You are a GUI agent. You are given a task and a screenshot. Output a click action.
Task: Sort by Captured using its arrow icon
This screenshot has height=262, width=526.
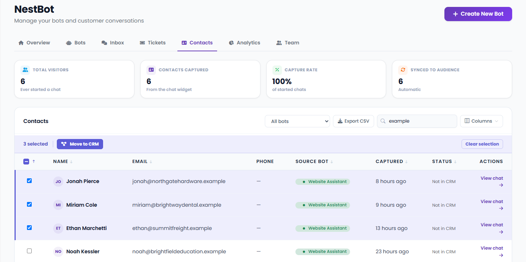coord(407,162)
